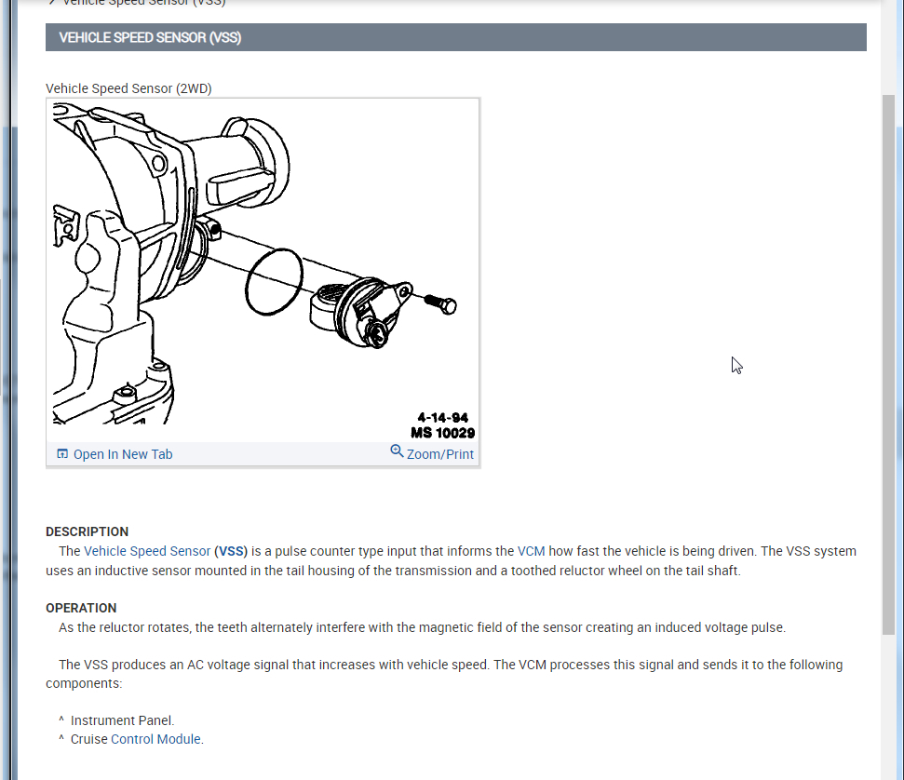Click the Zoom/Print magnifier icon
Screen dimensions: 904x780
[397, 451]
